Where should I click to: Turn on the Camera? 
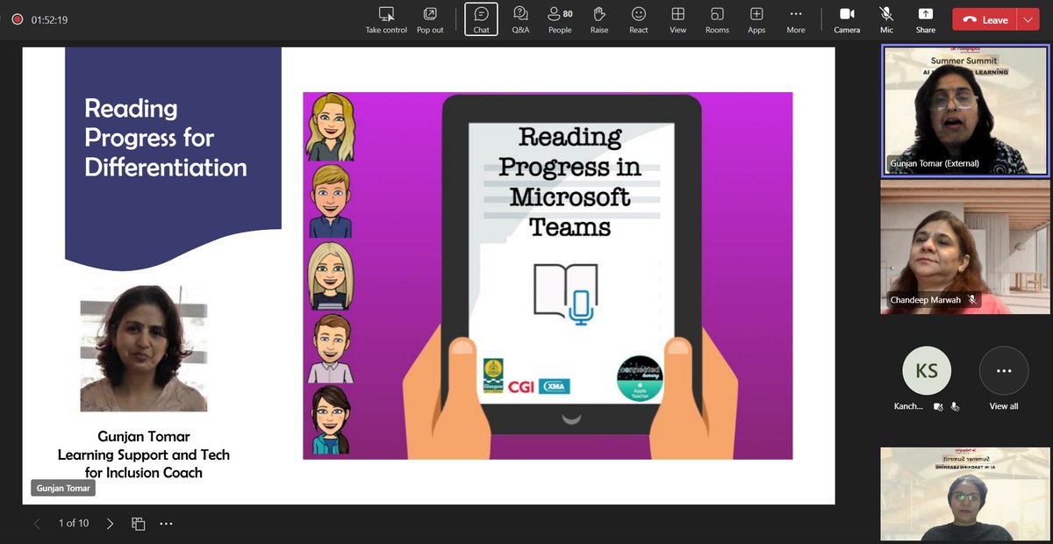pyautogui.click(x=847, y=19)
